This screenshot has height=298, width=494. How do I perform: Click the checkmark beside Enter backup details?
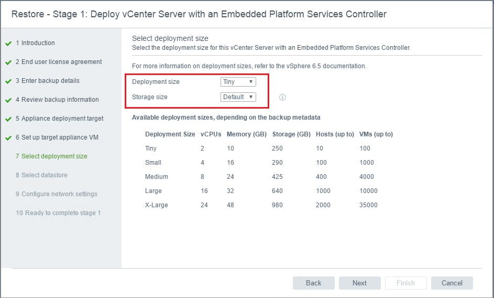coord(8,81)
